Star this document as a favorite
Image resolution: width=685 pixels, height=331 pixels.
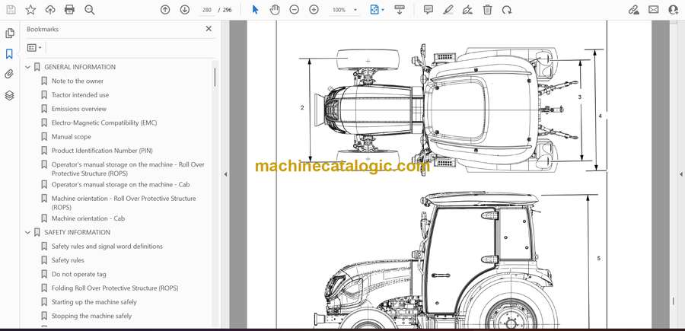pos(30,10)
